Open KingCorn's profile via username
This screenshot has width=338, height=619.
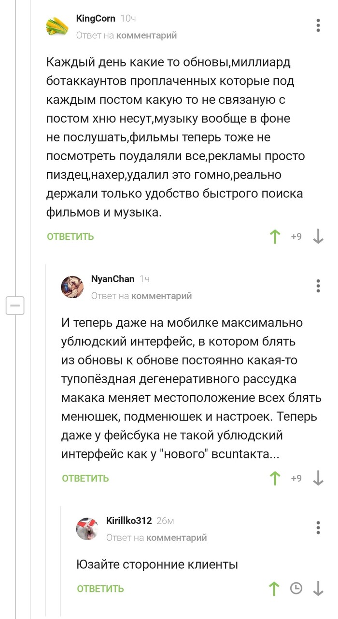tap(96, 19)
